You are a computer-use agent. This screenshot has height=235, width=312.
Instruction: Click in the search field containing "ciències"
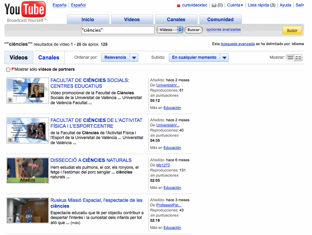tap(118, 30)
